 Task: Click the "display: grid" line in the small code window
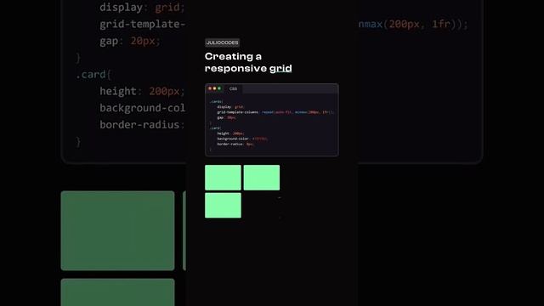pyautogui.click(x=230, y=107)
